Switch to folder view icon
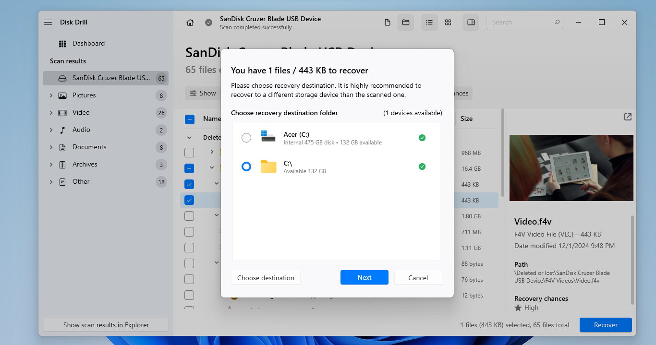 point(406,23)
